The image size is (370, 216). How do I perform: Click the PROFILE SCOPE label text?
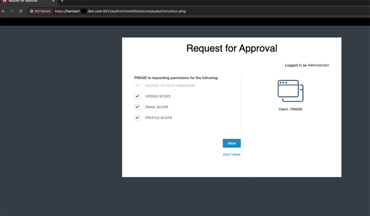click(x=159, y=118)
